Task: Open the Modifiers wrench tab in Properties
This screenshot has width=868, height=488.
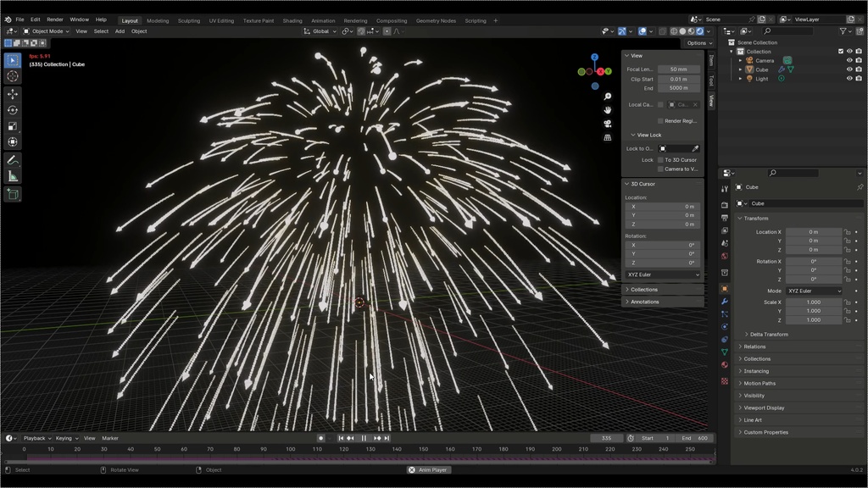Action: pyautogui.click(x=725, y=302)
